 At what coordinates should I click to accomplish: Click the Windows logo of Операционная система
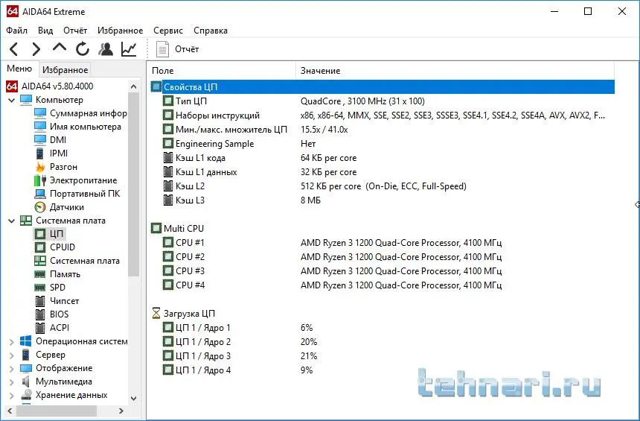click(x=26, y=341)
